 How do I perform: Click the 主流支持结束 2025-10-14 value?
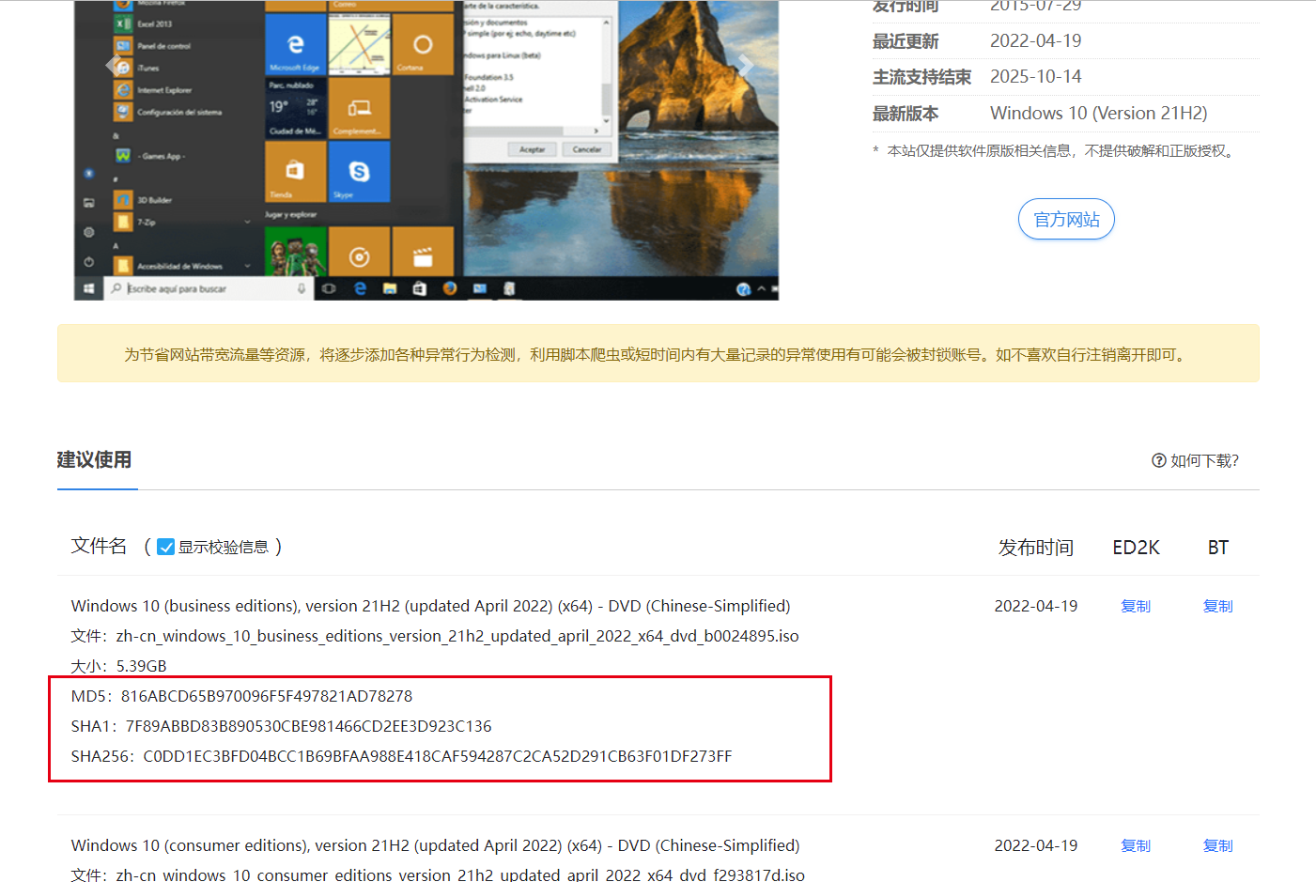(1036, 76)
